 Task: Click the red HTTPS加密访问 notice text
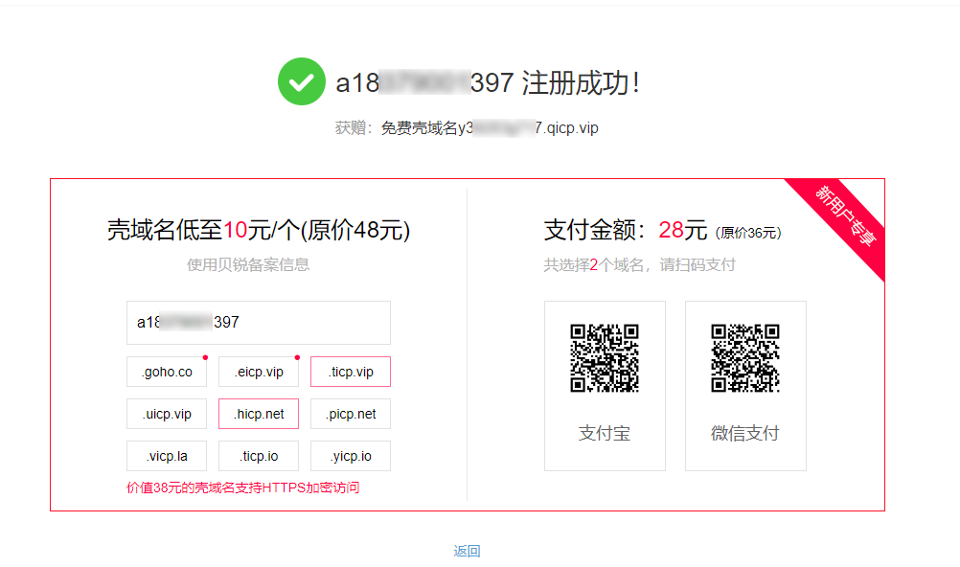pos(242,488)
